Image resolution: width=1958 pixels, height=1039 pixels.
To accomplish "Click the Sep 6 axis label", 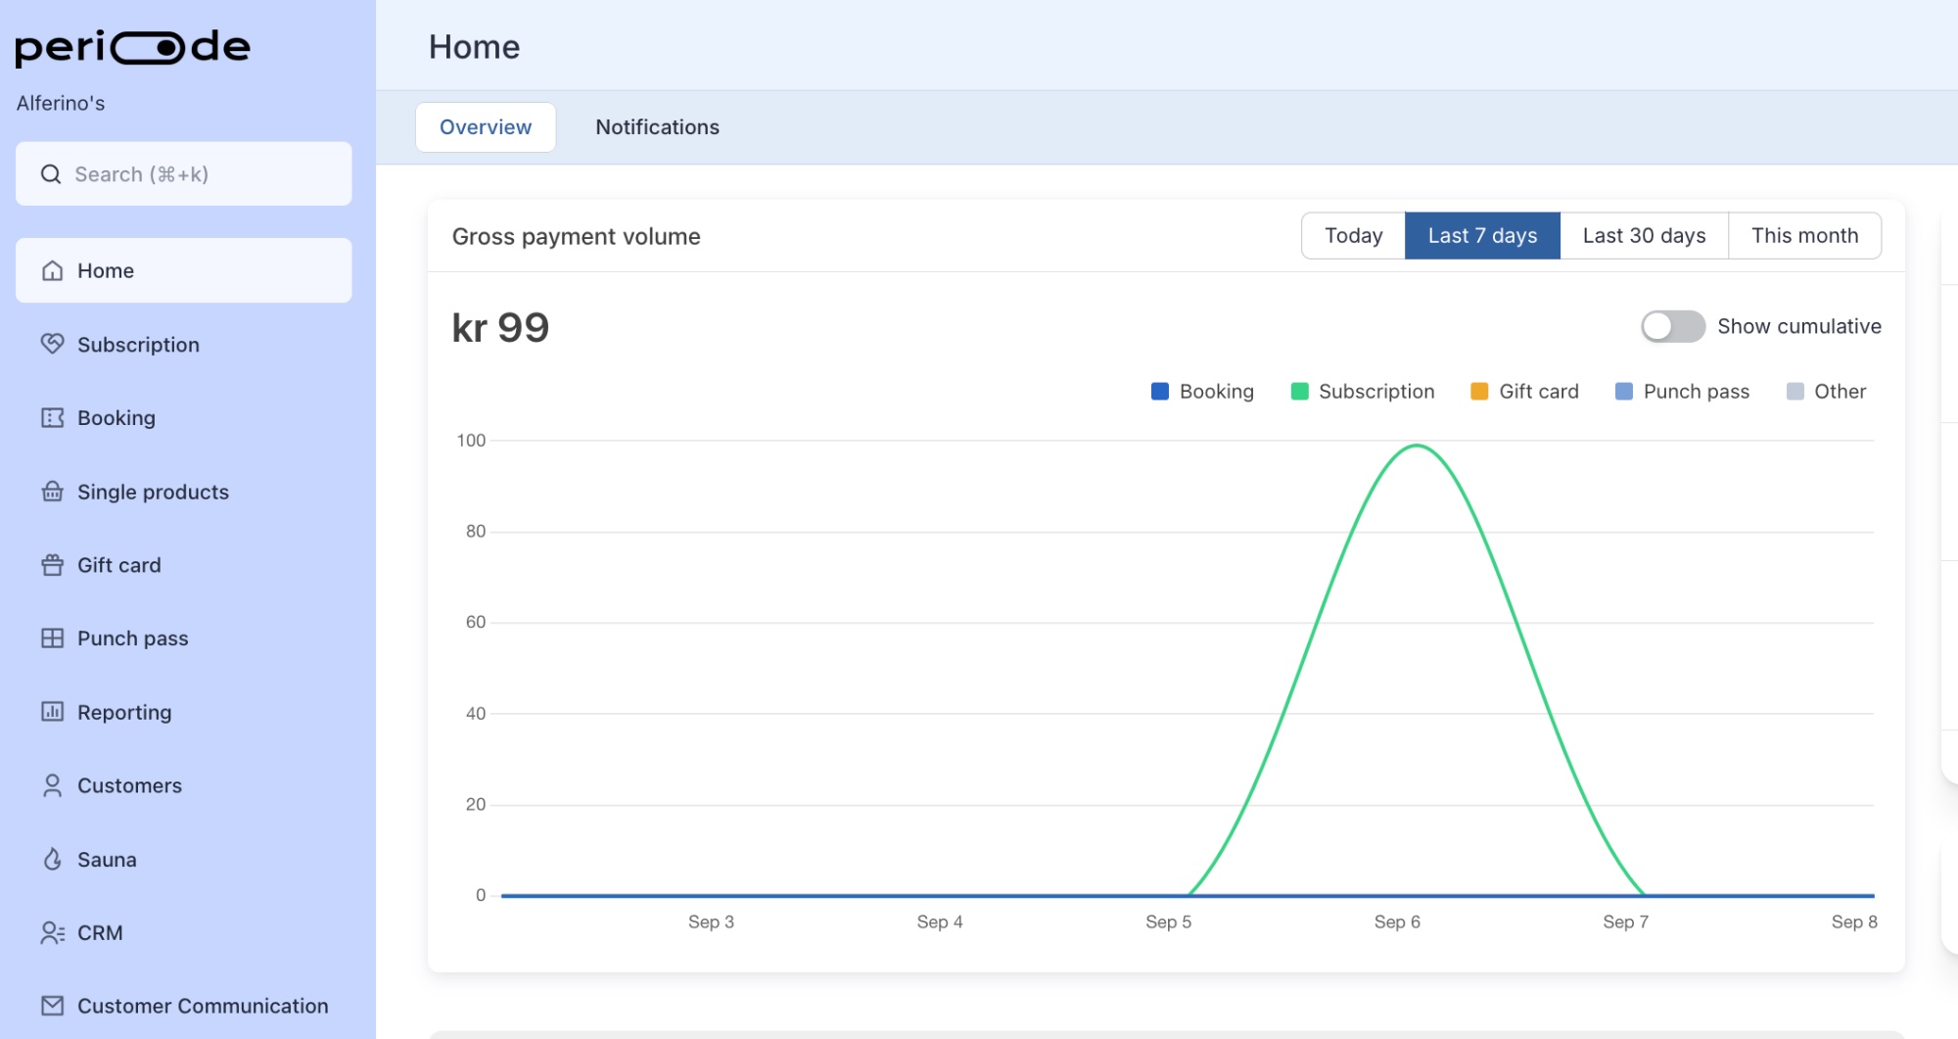I will click(1397, 921).
